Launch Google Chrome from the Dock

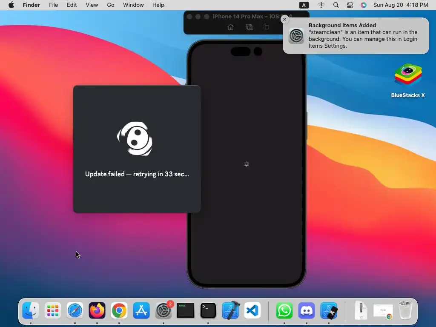pyautogui.click(x=119, y=310)
